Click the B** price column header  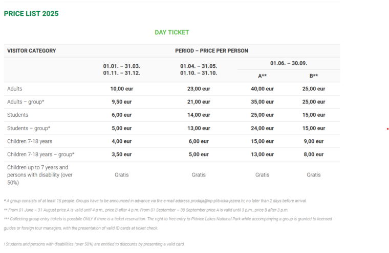click(x=314, y=76)
